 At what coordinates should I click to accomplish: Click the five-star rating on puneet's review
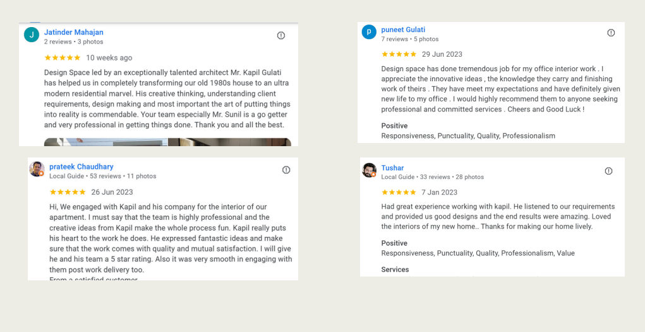click(x=399, y=54)
